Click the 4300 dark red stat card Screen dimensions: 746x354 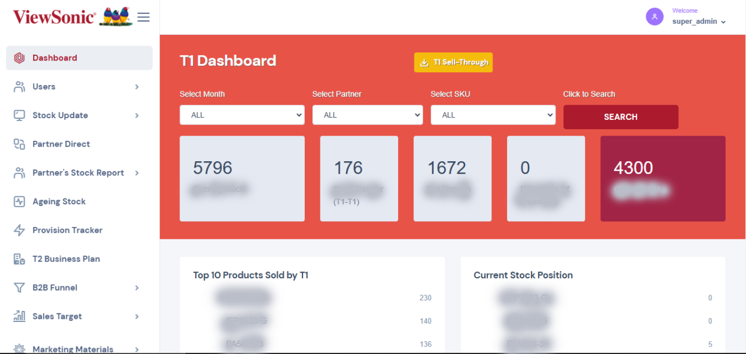663,179
